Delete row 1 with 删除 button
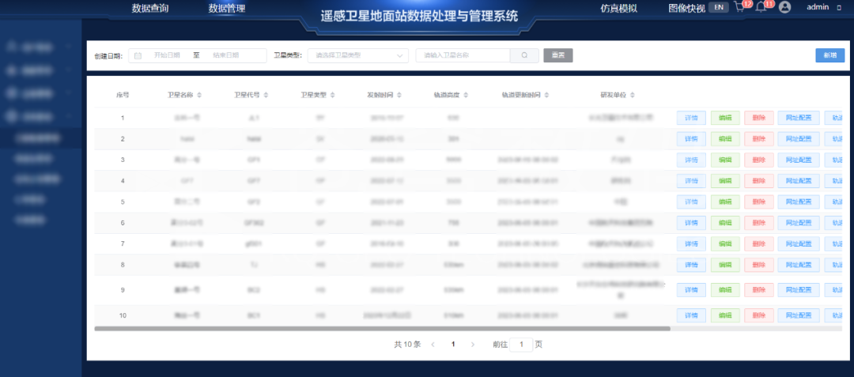 point(758,118)
